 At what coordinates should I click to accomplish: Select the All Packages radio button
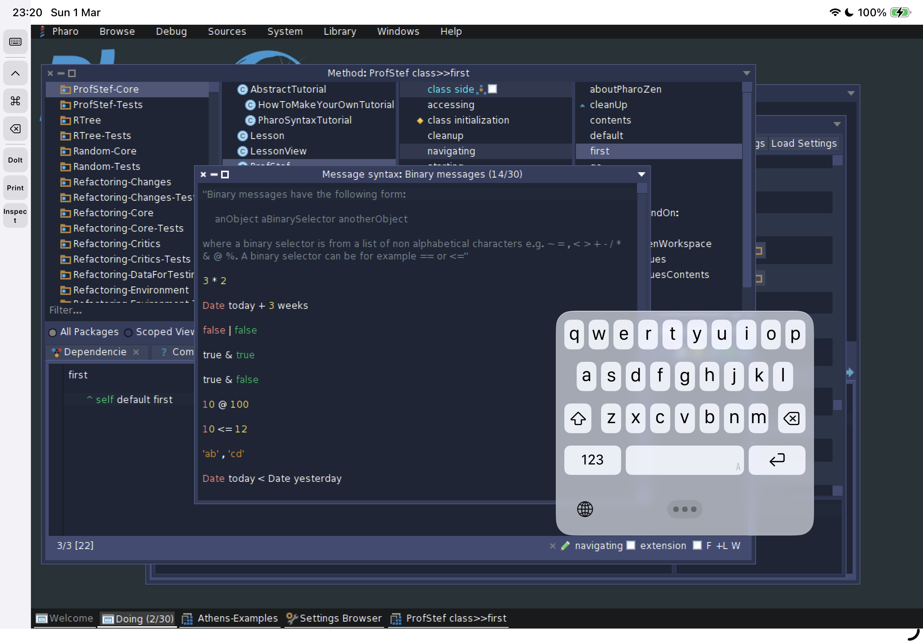53,332
